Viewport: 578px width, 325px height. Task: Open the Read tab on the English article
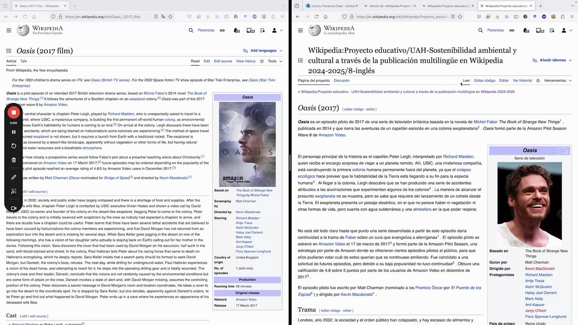[195, 61]
